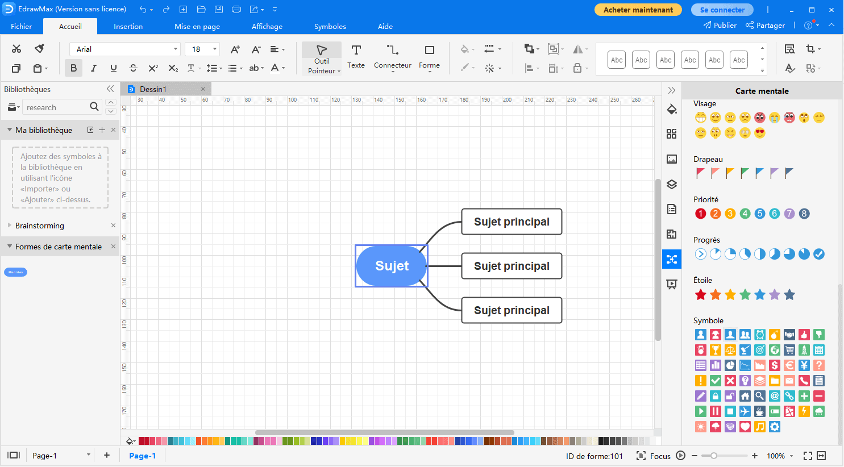Expand the Brainstorming library section
This screenshot has height=467, width=844.
(40, 226)
